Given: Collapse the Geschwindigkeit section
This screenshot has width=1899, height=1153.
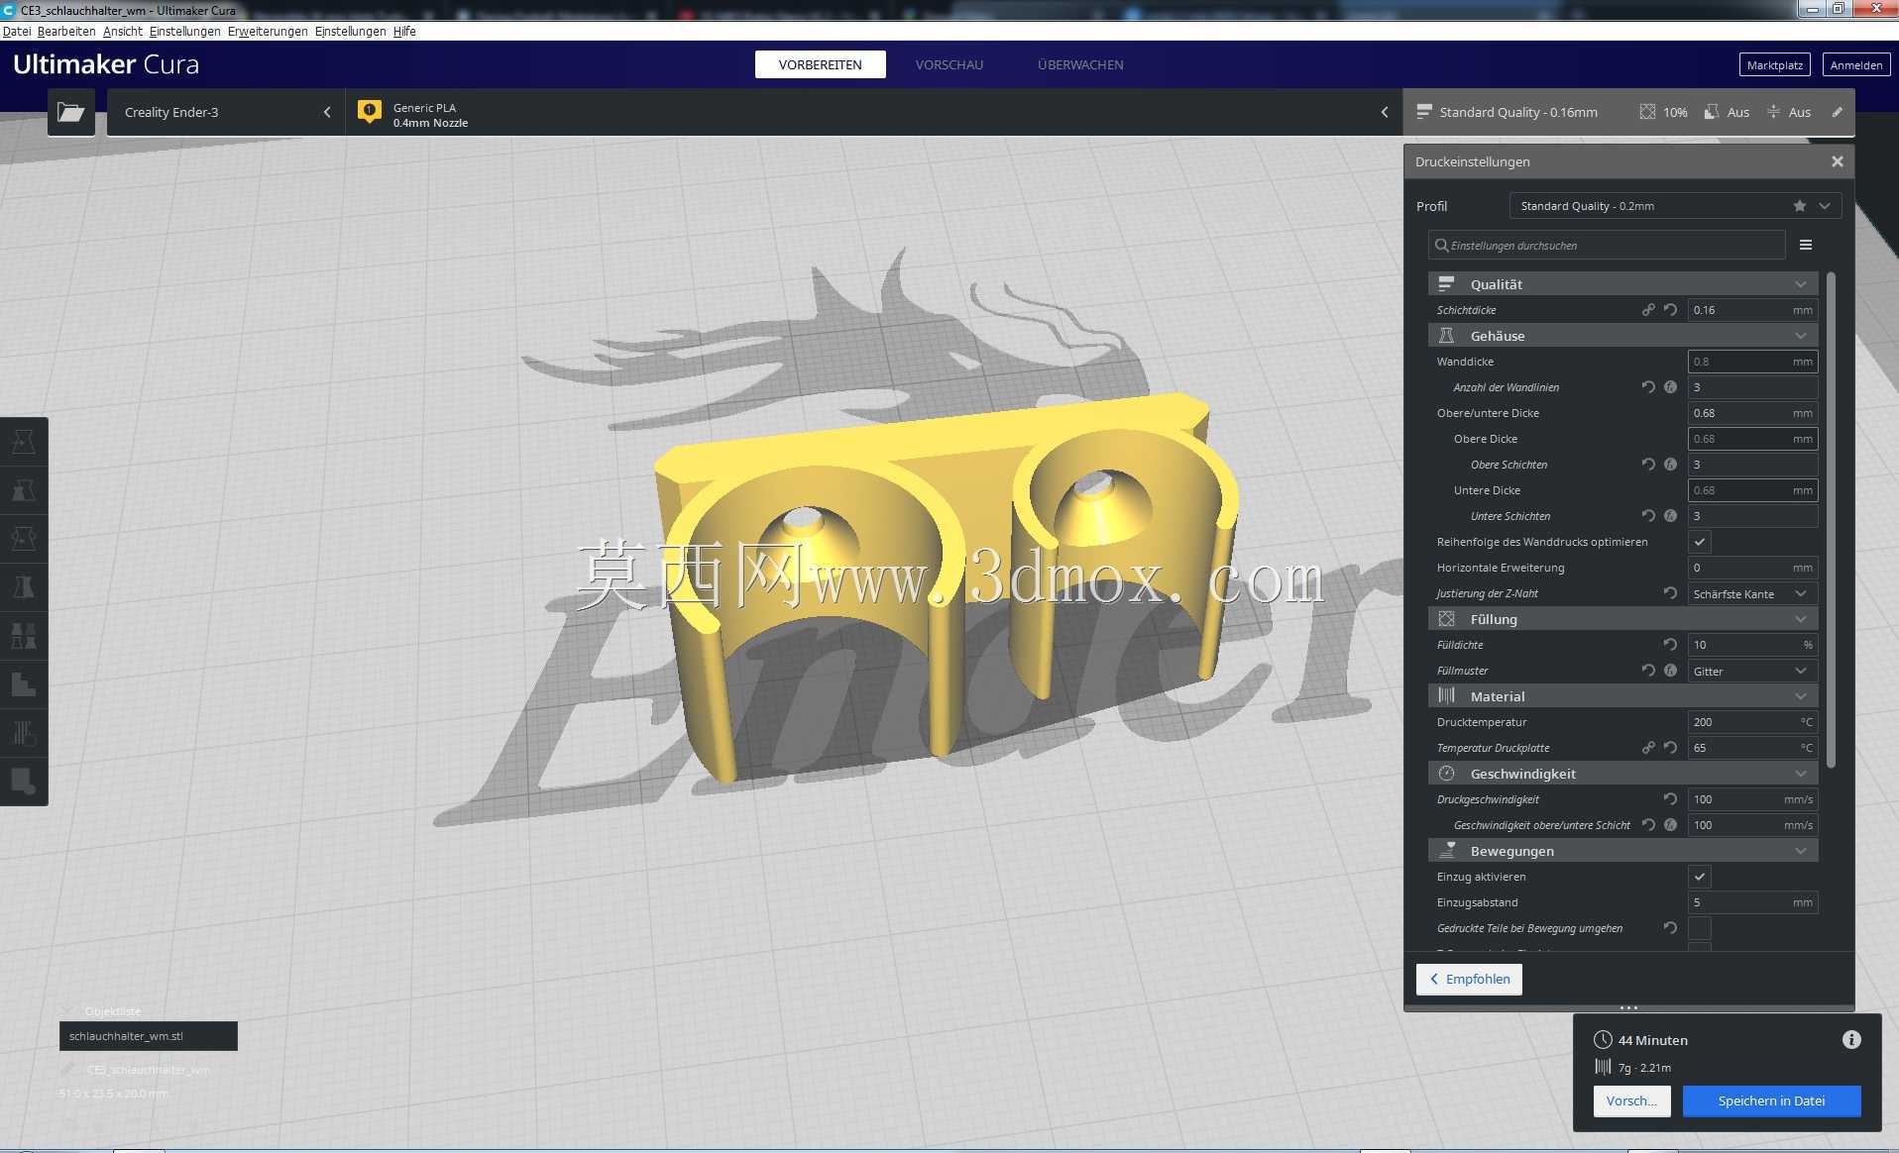Looking at the screenshot, I should point(1622,774).
